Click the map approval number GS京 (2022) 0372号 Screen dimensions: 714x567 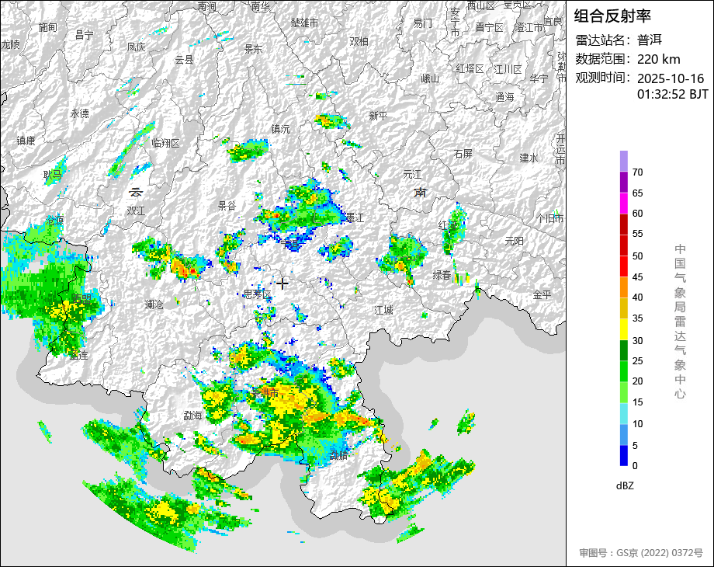point(660,553)
